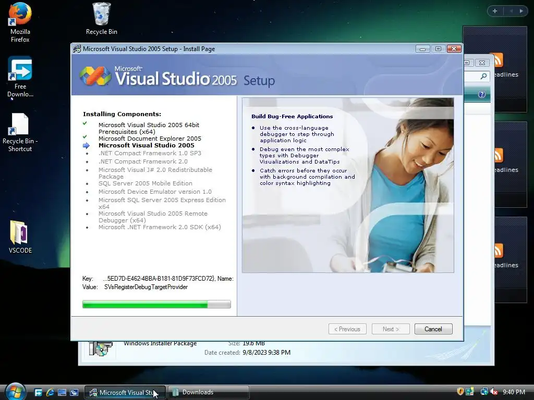Select '.NET Compact Framework 2.0' list entry
This screenshot has width=534, height=400.
pos(143,161)
